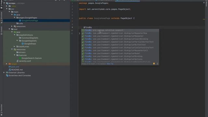The width and height of the screenshot is (208, 117).
Task: Click the README.md markdown file icon
Action: click(9, 70)
